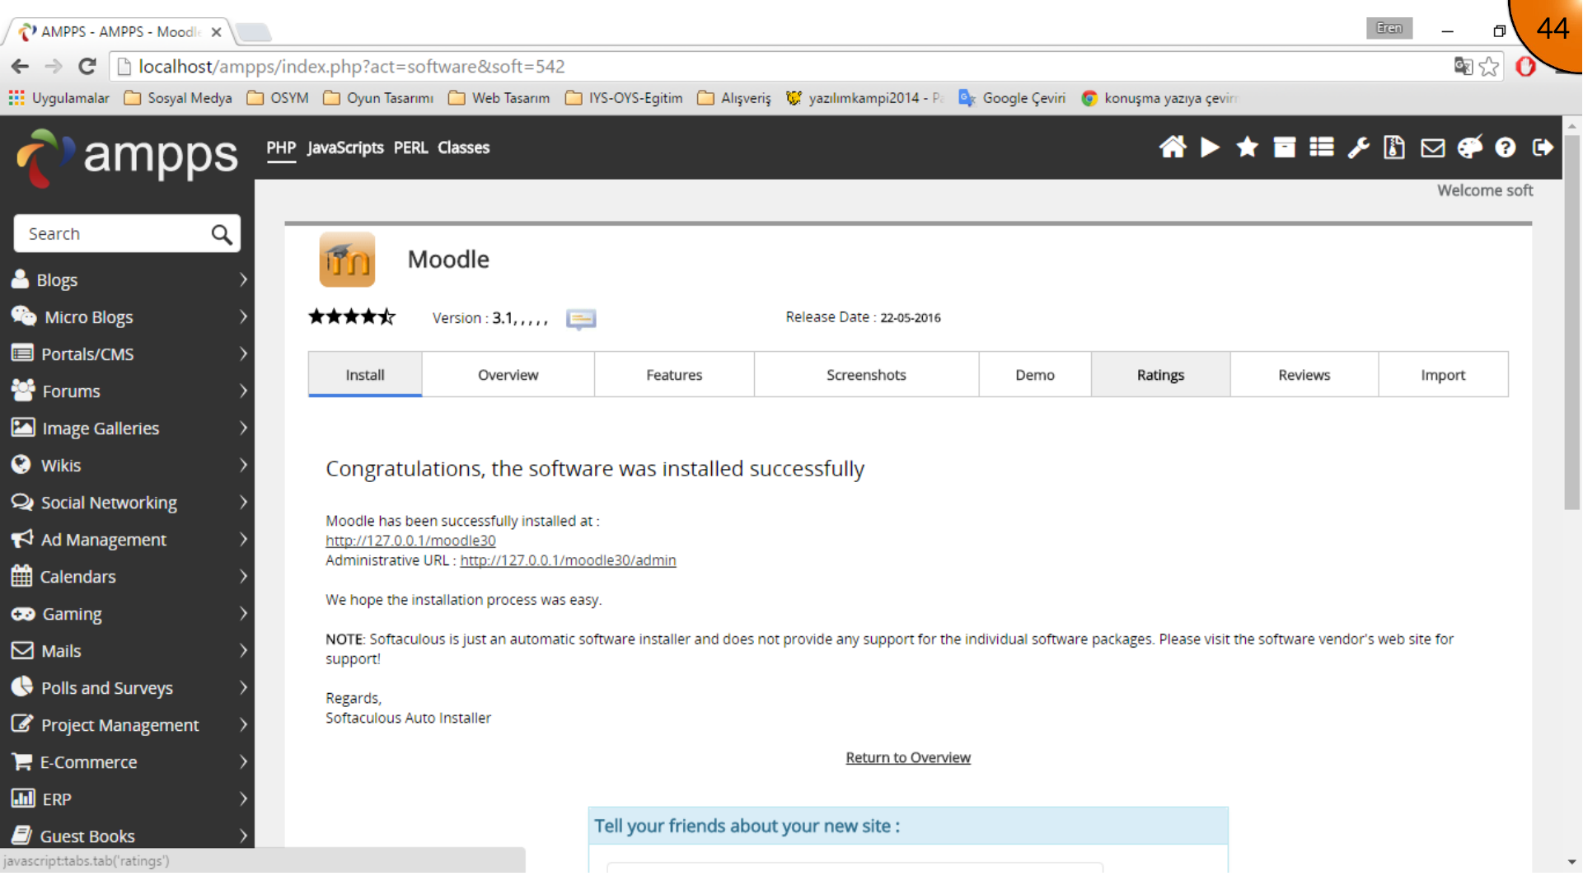This screenshot has height=890, width=1583.
Task: Expand the Guest Books category
Action: pos(128,836)
